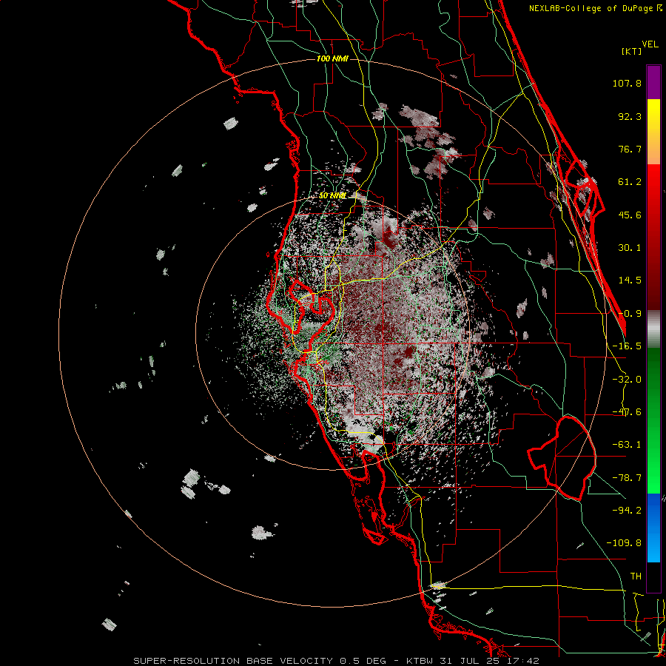Click the 45.6 legend value
666x666 pixels.
point(630,215)
